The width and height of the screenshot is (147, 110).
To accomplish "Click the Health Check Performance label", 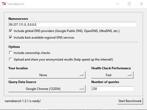I will 111,68.
